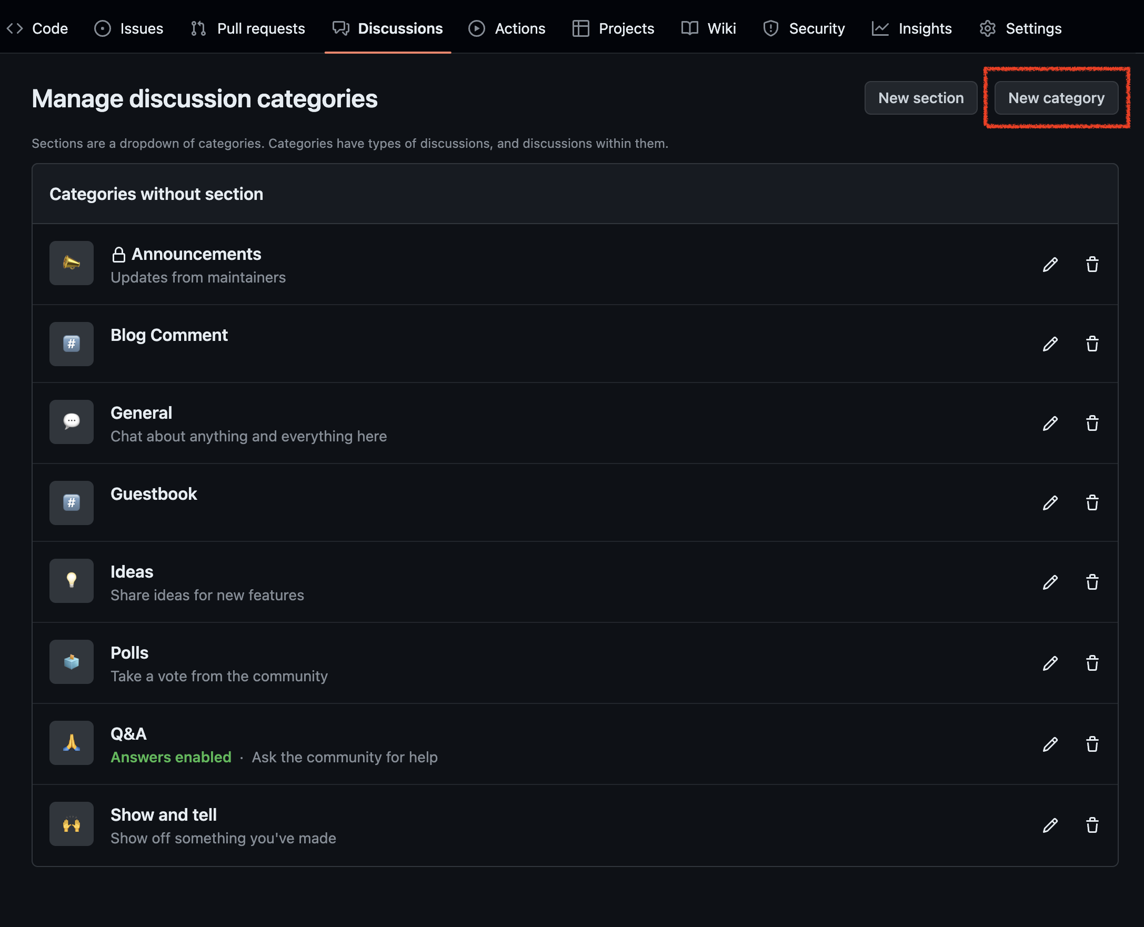1144x927 pixels.
Task: Click 'Ask the community for help' text
Action: click(345, 757)
